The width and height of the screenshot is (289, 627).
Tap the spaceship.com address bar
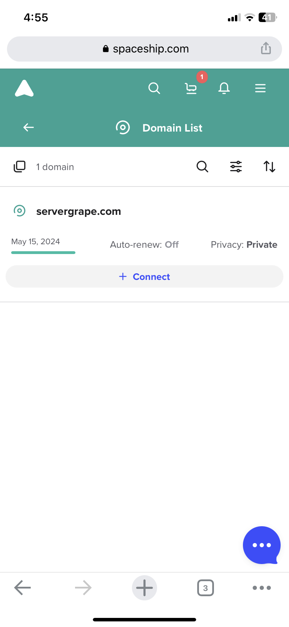click(144, 49)
